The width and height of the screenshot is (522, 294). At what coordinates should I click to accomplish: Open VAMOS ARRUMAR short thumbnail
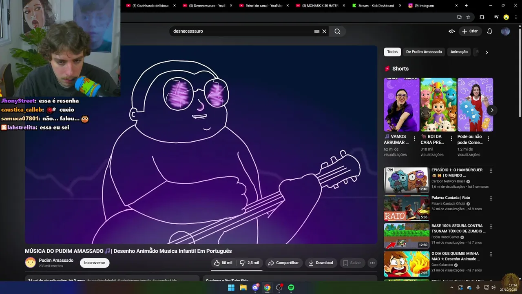click(x=402, y=105)
